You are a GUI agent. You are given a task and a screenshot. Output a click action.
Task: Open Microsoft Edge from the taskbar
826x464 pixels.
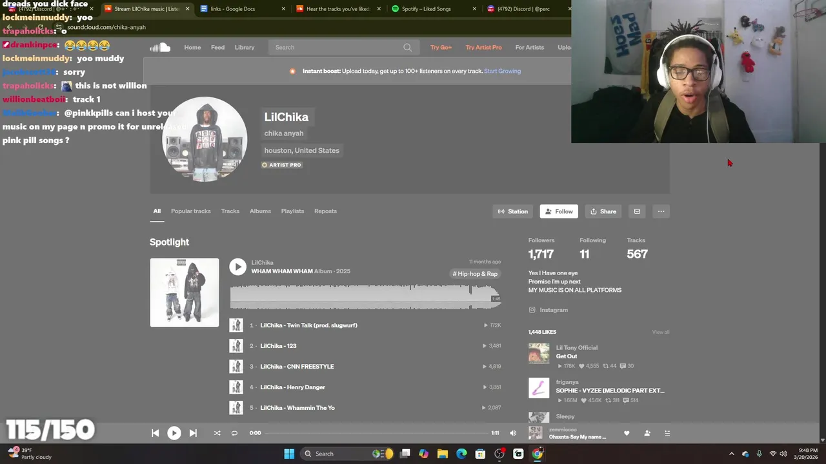(x=461, y=454)
